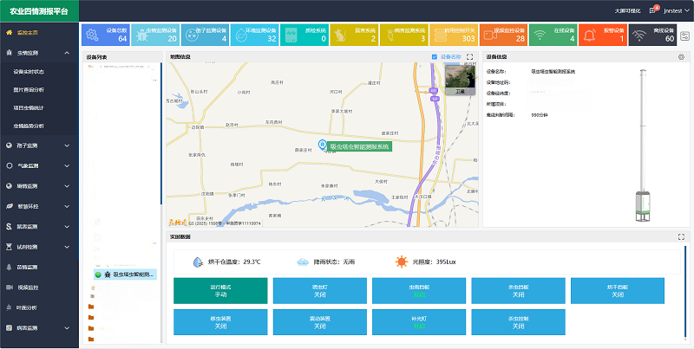Expand the map to fullscreen
This screenshot has height=349, width=694.
point(470,57)
